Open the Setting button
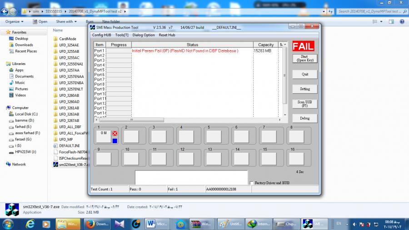Screen dimensions: 409x230 click(x=304, y=89)
